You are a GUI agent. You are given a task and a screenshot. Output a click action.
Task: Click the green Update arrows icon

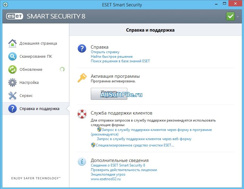[x=12, y=70]
